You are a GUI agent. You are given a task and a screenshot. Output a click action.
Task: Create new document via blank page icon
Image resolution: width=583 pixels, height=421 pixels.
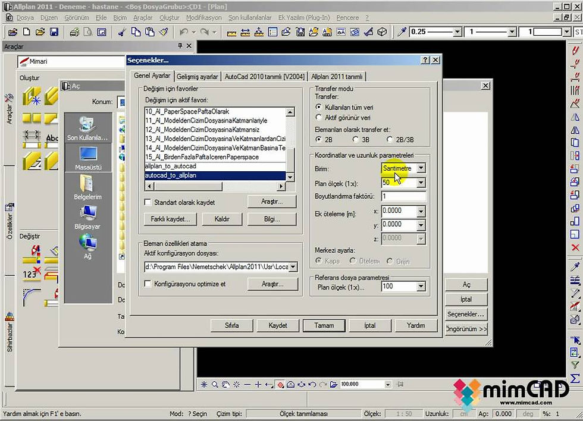click(26, 32)
